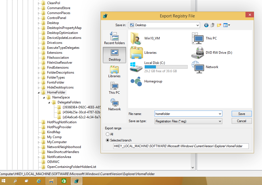Viewport: 262px width, 185px height.
Task: Open the Save in dropdown
Action: (x=198, y=25)
